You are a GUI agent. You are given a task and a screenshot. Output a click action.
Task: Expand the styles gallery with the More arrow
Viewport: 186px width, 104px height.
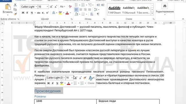(152, 14)
